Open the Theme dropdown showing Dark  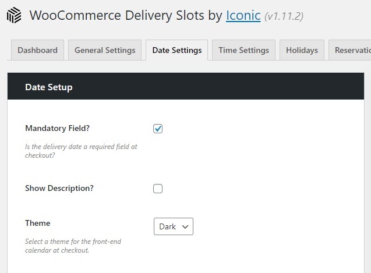174,226
